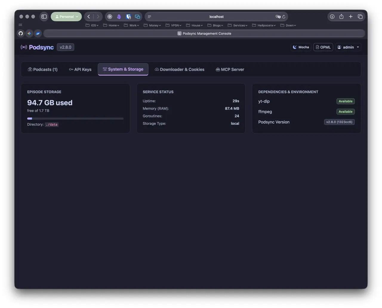Screen dimensions: 382x308
Task: Click the Podsync logo
Action: 37,47
